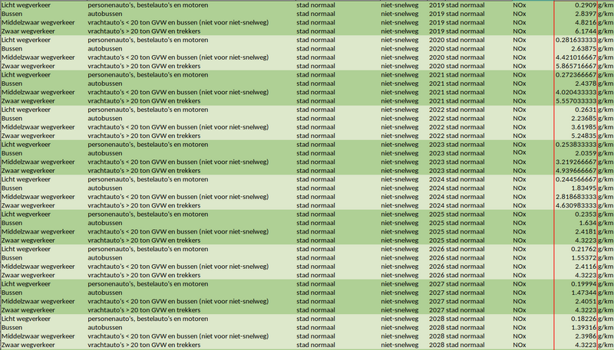Select the value 1.83495 in 2024 row
The image size is (614, 350).
click(x=585, y=188)
